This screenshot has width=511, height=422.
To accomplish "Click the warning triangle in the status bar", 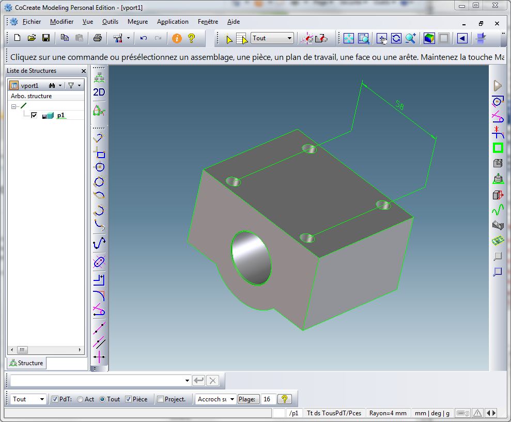I will tap(477, 413).
